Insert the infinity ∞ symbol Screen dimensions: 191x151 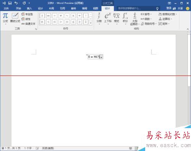[49, 16]
